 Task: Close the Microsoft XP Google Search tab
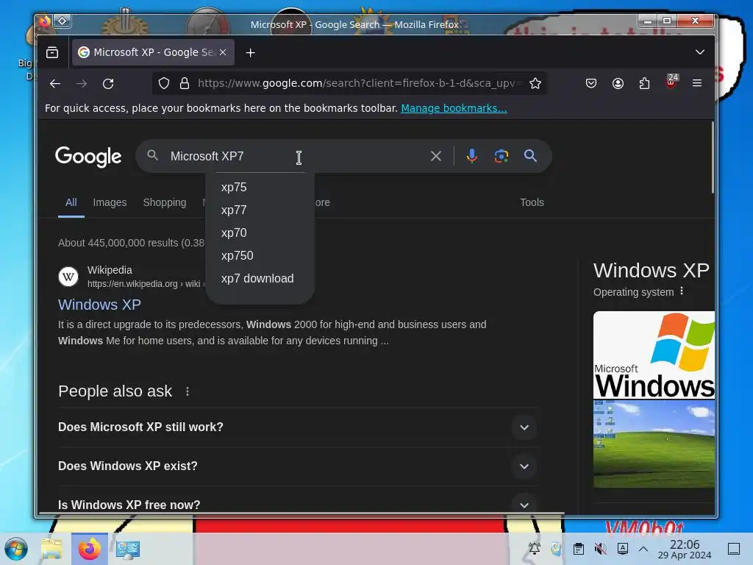point(223,52)
